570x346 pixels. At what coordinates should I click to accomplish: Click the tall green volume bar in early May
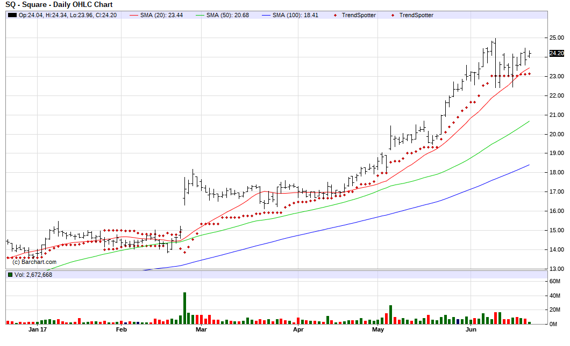tap(391, 314)
